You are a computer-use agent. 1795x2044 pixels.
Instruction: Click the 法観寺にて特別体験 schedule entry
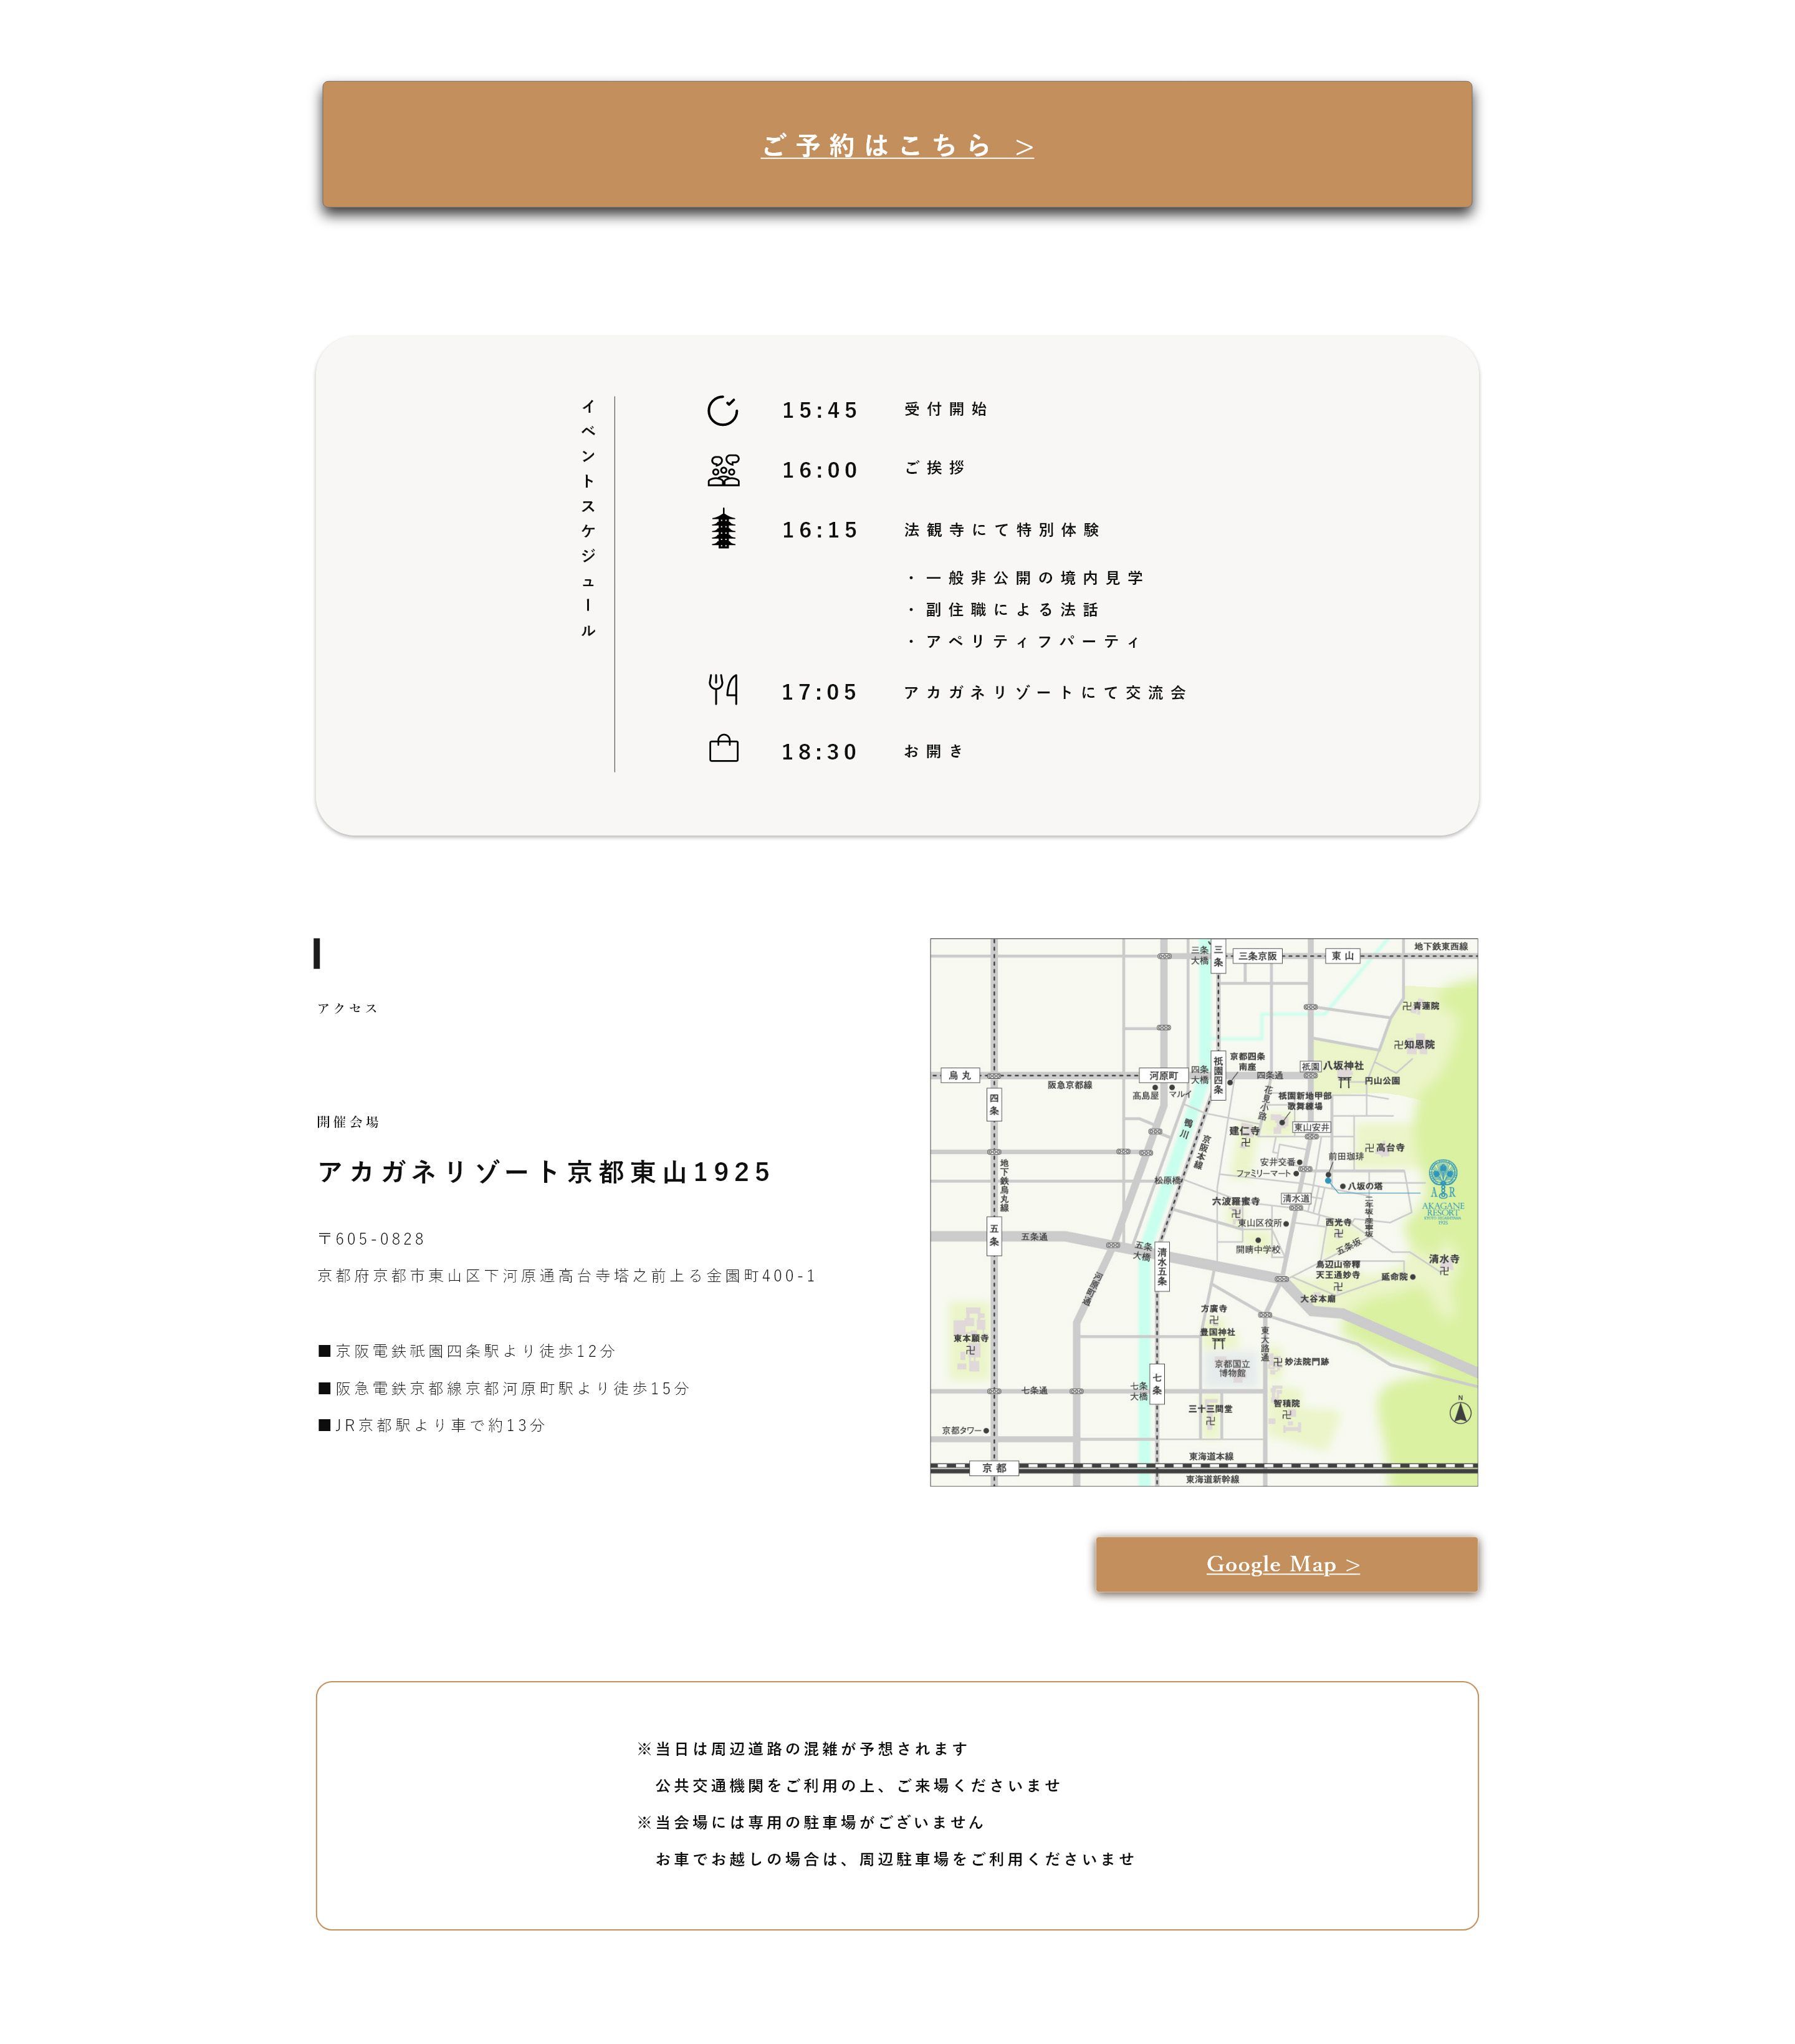click(1002, 530)
